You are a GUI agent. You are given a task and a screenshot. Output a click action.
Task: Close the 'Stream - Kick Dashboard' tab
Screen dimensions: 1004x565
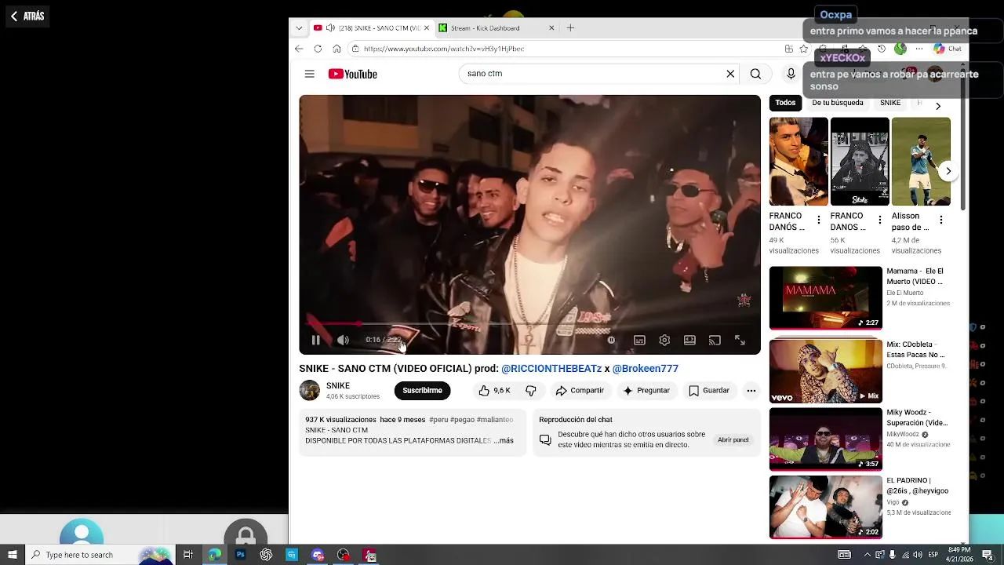551,27
